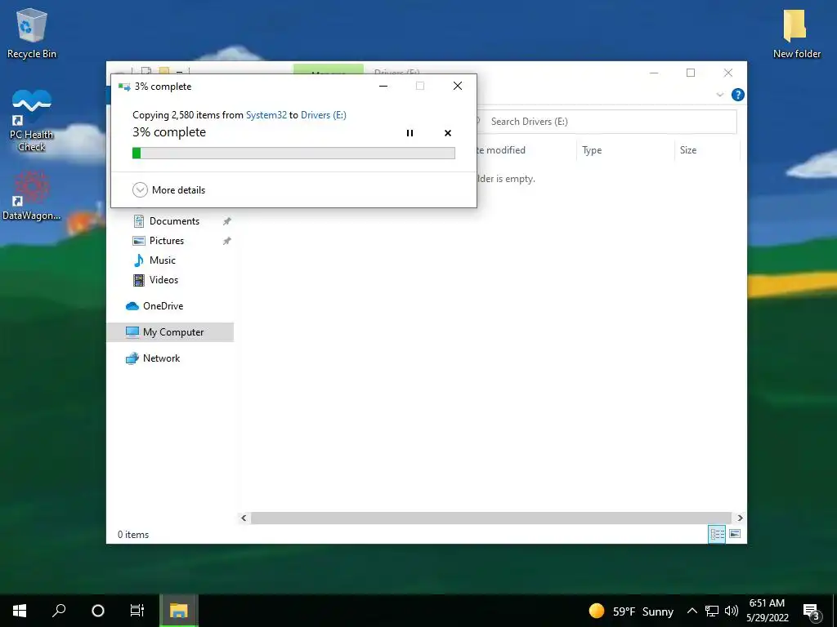837x627 pixels.
Task: Click the Network icon in sidebar
Action: point(132,358)
